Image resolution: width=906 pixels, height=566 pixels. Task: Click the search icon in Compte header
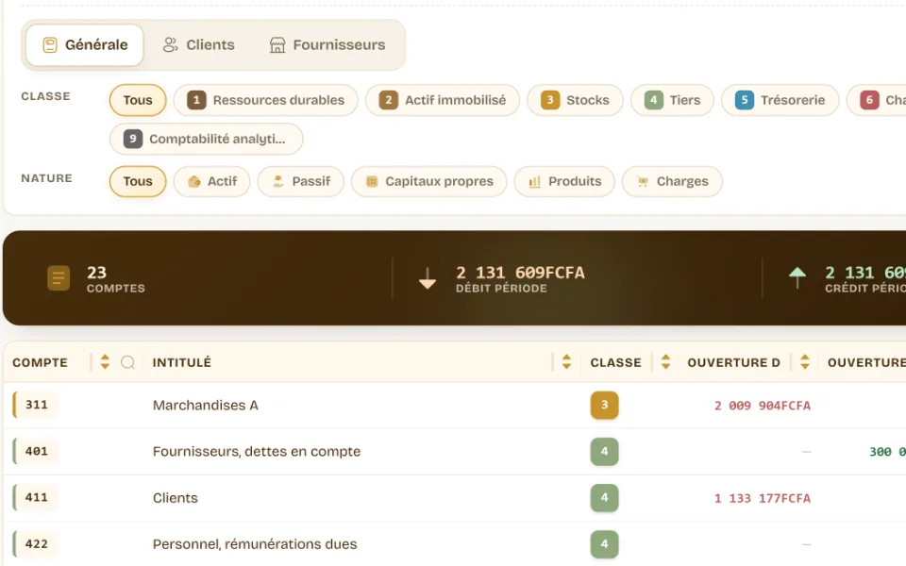(127, 362)
